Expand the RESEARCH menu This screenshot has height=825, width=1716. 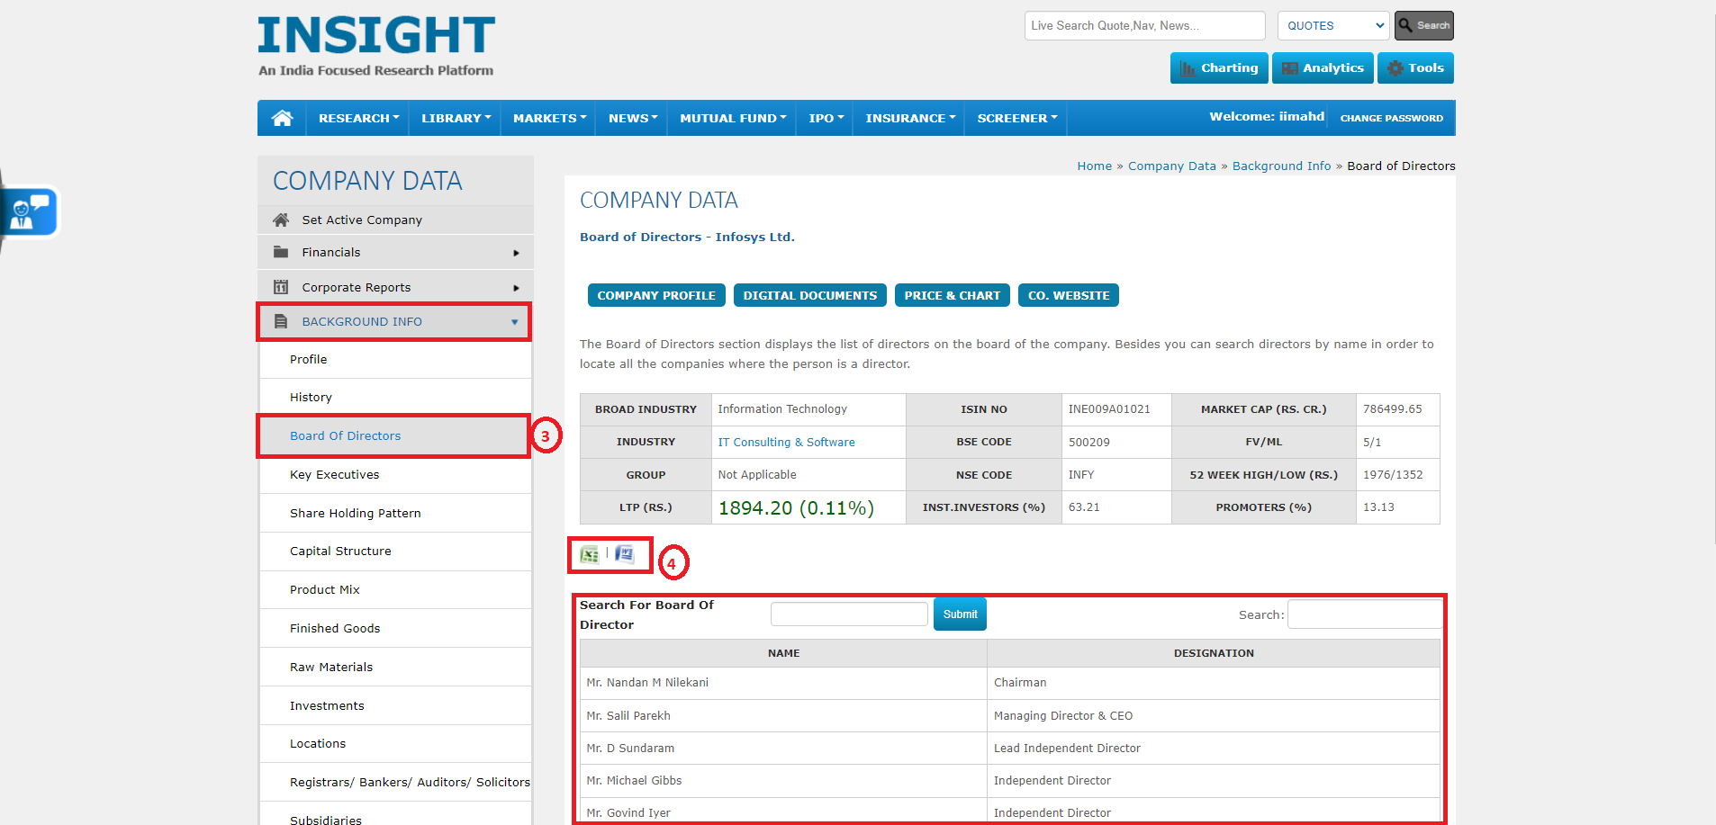point(358,118)
